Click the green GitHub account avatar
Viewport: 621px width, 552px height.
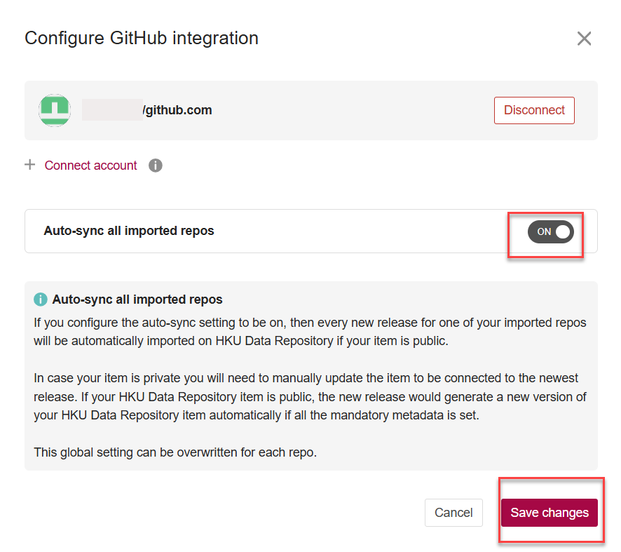coord(55,110)
